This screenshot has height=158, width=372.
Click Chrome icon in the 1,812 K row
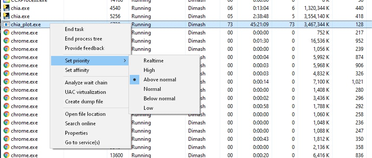(x=6, y=139)
